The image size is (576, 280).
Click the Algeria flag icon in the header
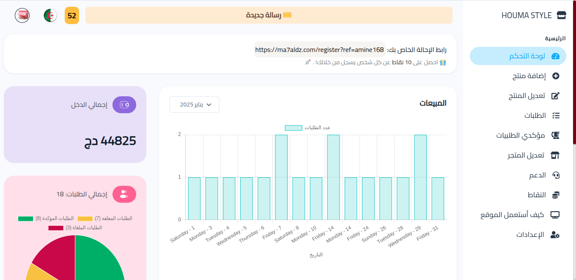click(x=51, y=16)
